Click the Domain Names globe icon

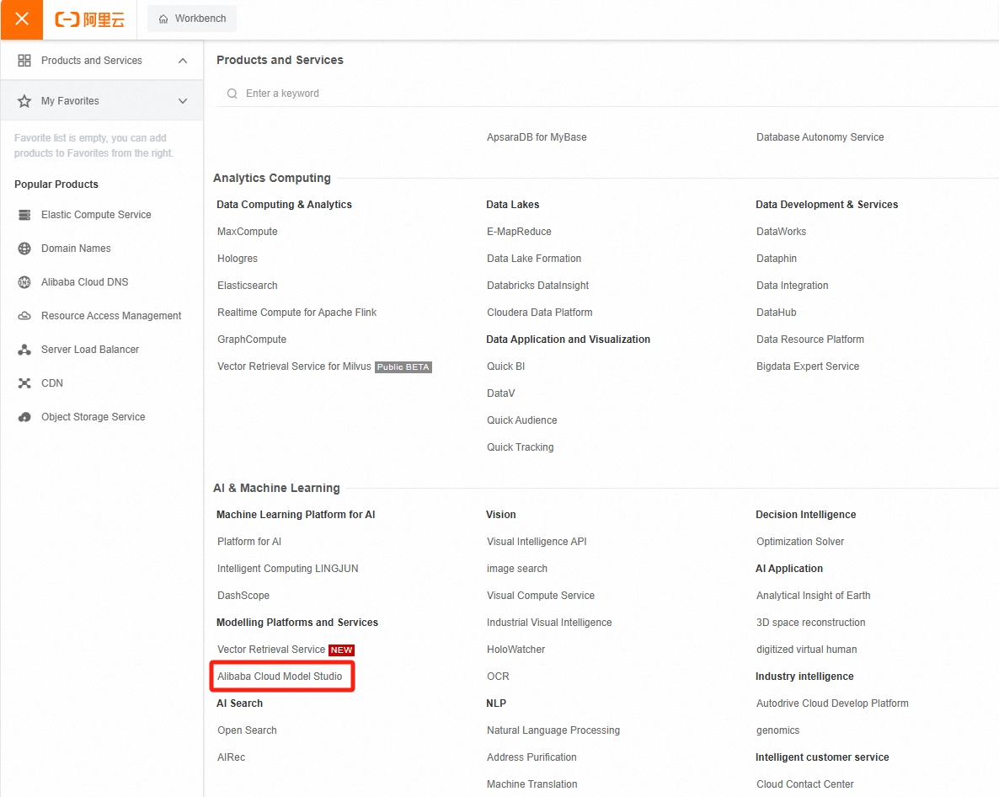point(24,249)
